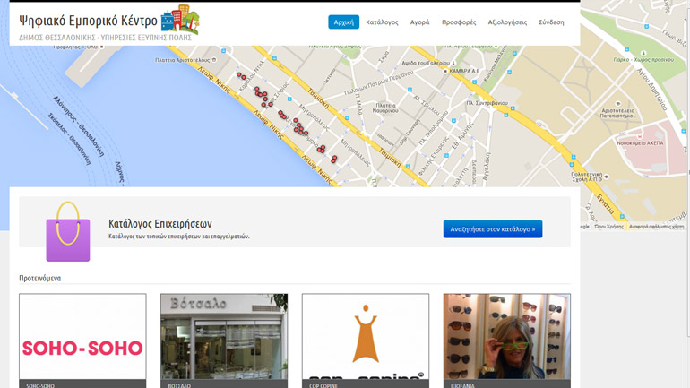This screenshot has height=388, width=690.
Task: Click the Αριστοτέλειο Πανεπιστήμιο map icon
Action: (617, 102)
